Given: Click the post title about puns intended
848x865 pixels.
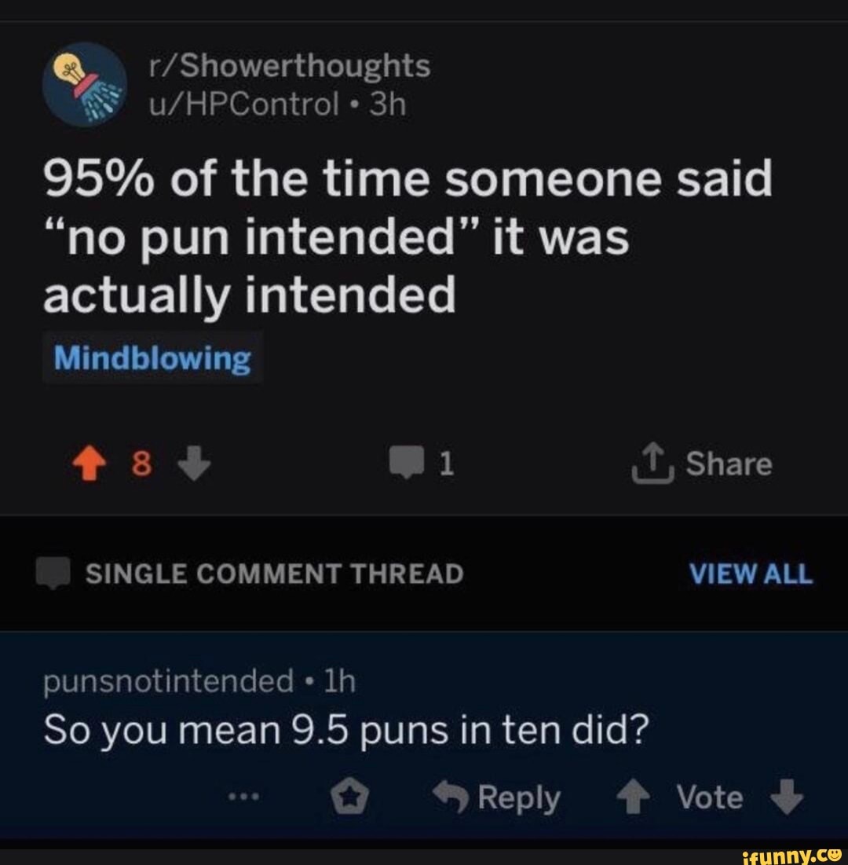Looking at the screenshot, I should [407, 236].
